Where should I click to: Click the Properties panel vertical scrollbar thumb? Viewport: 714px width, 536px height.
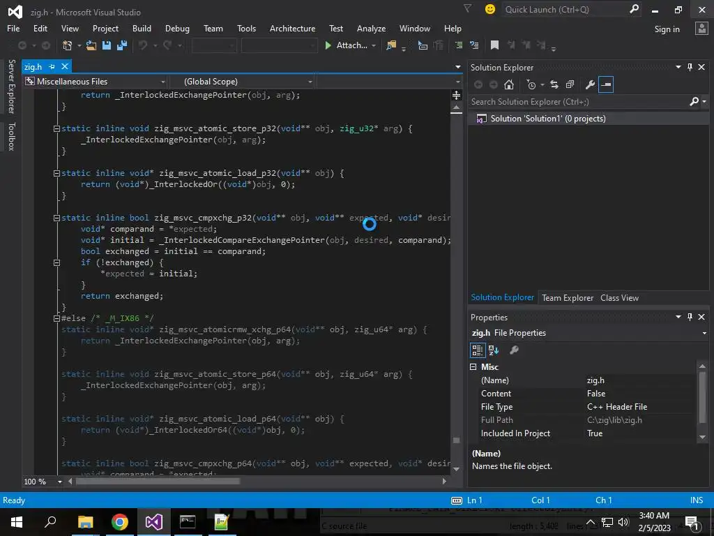coord(702,397)
